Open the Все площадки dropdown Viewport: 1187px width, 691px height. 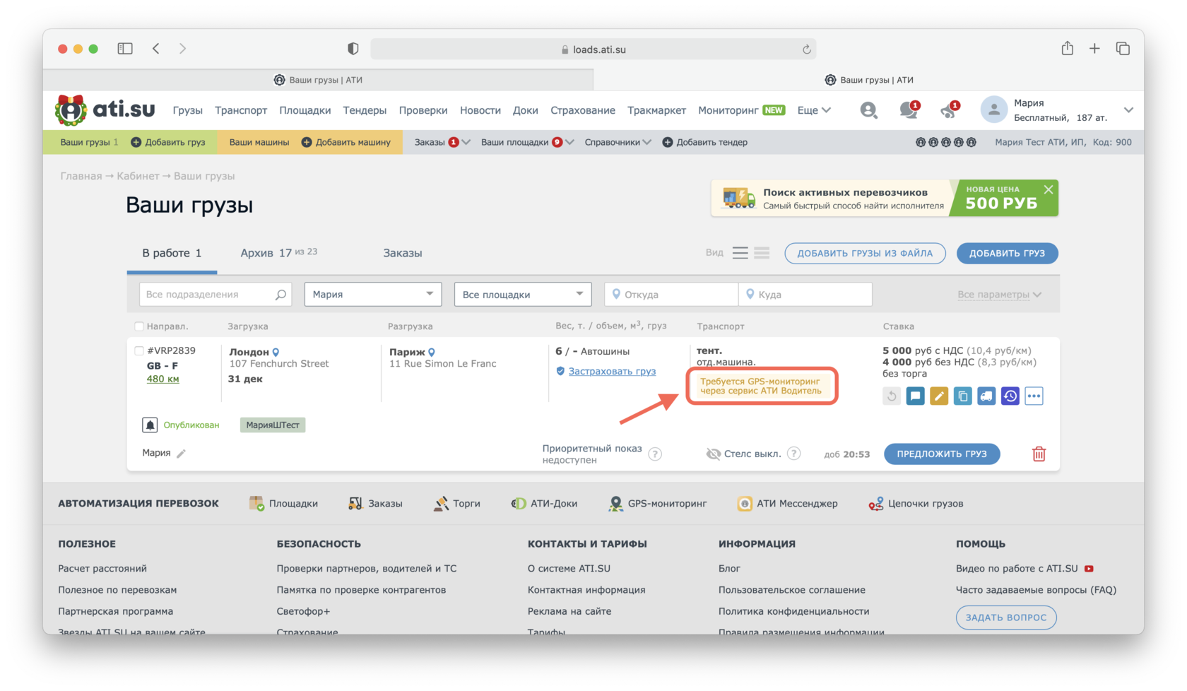point(523,295)
